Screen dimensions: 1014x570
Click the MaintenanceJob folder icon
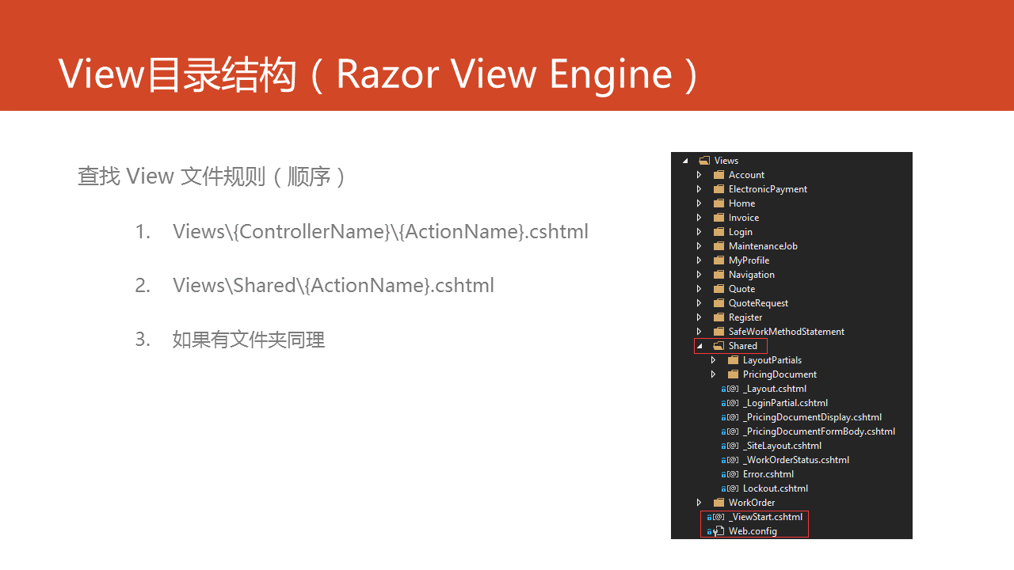click(719, 246)
